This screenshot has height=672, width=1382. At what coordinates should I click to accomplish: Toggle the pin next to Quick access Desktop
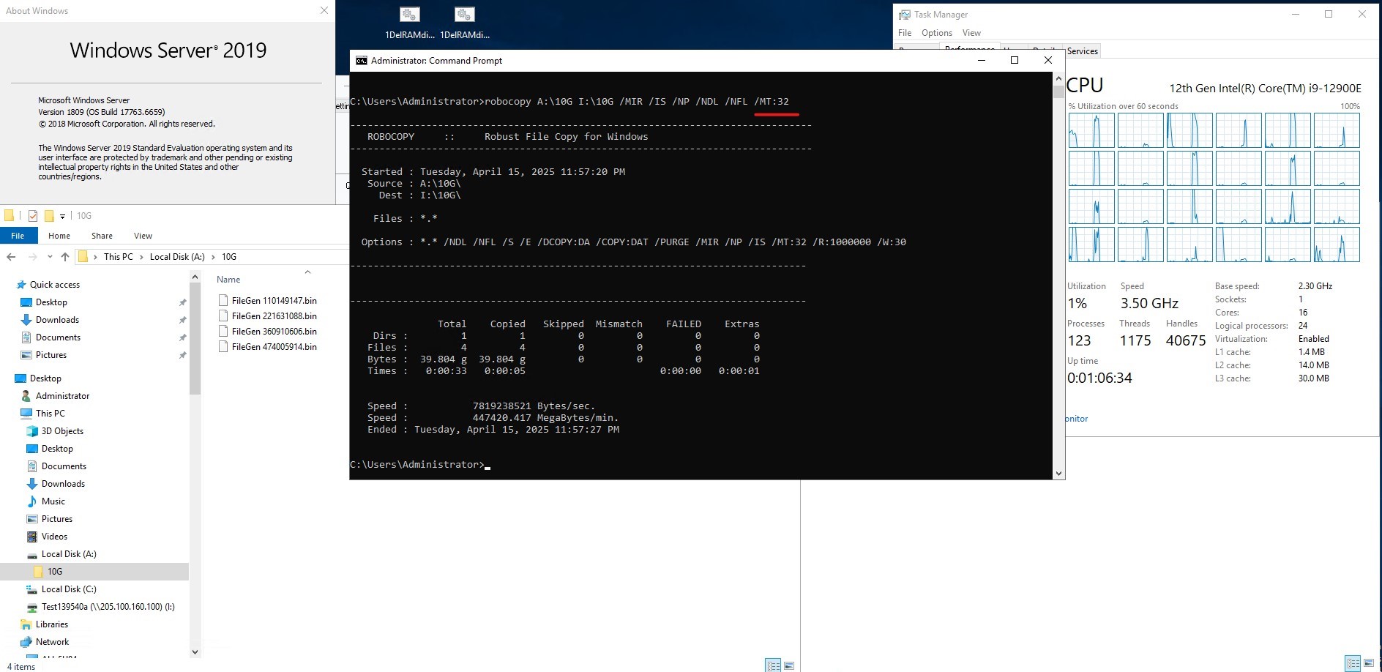tap(182, 303)
